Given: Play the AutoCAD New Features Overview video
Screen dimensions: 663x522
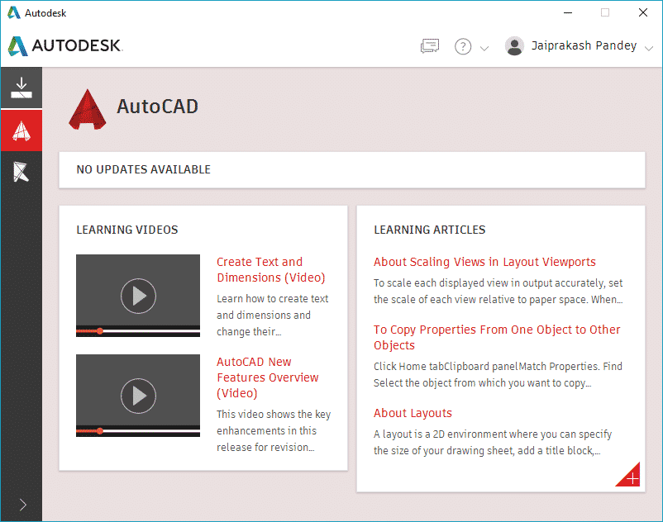Looking at the screenshot, I should pos(137,394).
